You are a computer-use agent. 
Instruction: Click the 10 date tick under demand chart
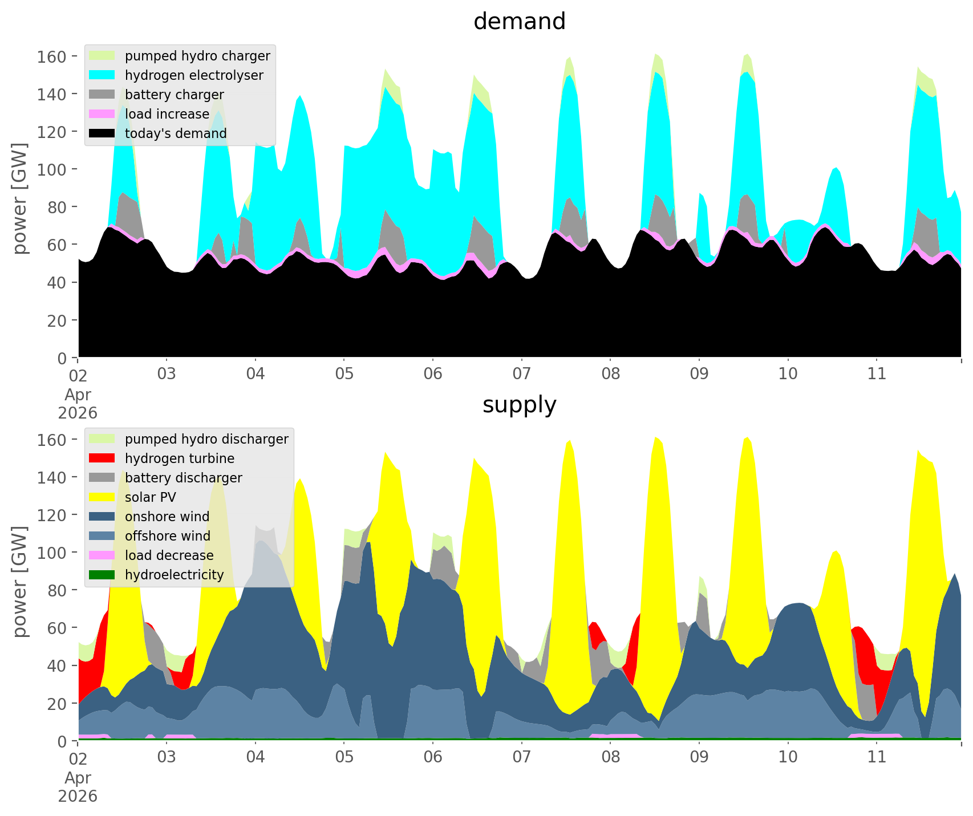pyautogui.click(x=788, y=374)
